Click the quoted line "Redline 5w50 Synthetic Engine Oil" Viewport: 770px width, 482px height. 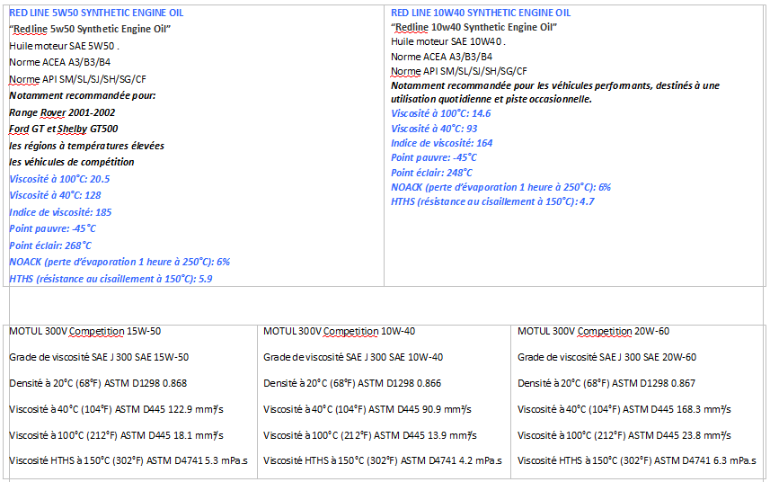click(90, 29)
